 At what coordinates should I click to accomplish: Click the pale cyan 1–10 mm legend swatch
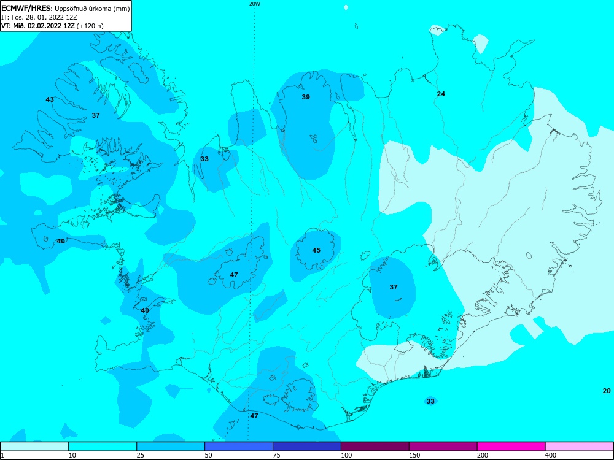tap(34, 447)
